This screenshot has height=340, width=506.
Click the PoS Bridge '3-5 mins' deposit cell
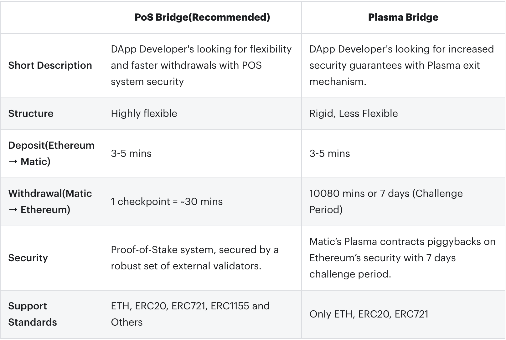(131, 153)
